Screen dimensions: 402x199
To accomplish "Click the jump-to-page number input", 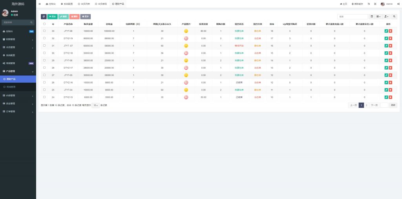I will (x=384, y=105).
